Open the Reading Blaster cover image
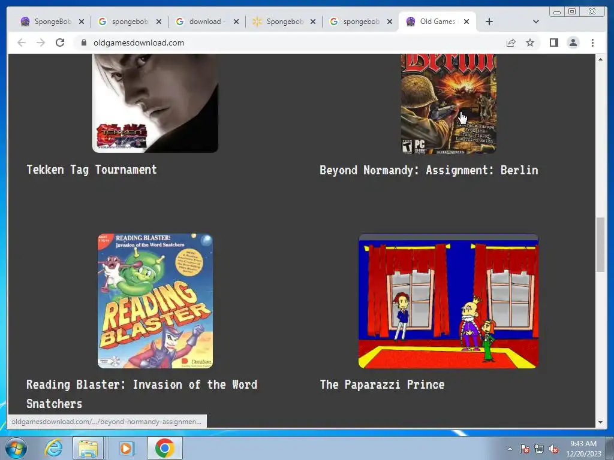Screen dimensions: 614x460 click(155, 301)
